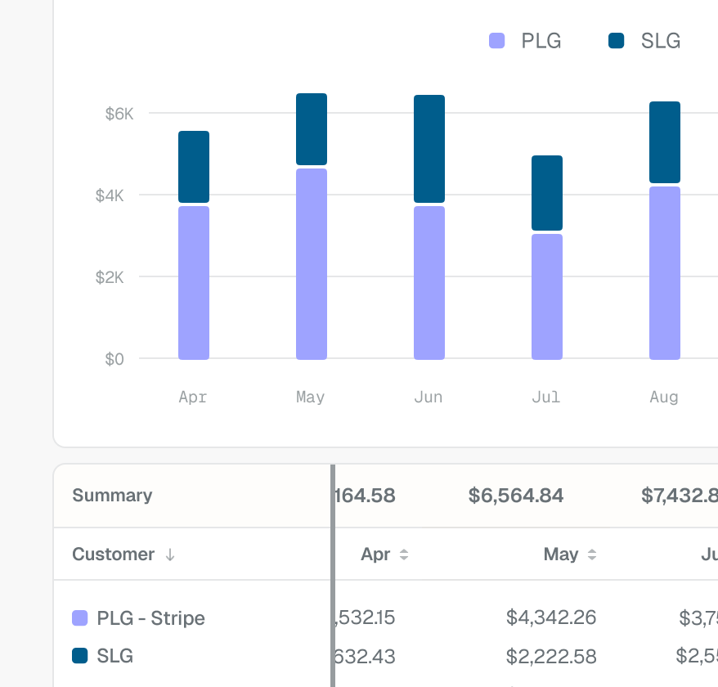Click the Customer sort arrow icon
Viewport: 718px width, 687px height.
170,555
